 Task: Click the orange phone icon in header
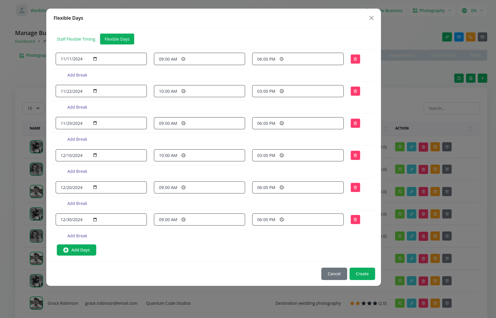(x=470, y=37)
